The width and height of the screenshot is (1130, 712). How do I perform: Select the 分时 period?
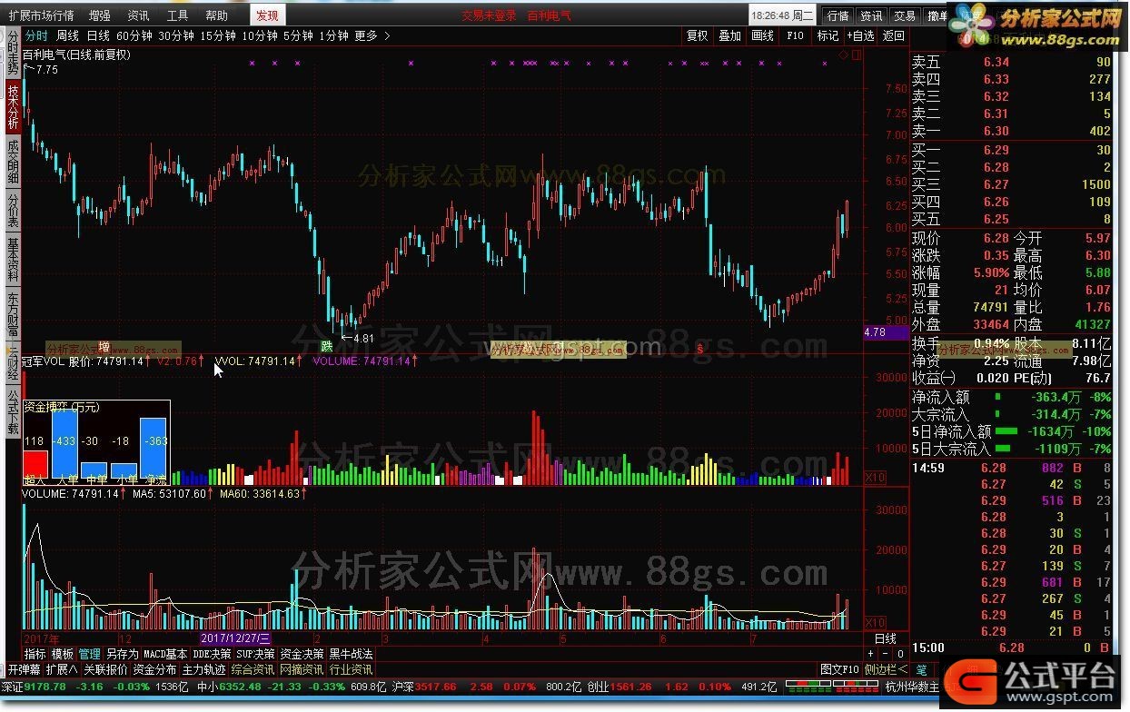pos(36,35)
